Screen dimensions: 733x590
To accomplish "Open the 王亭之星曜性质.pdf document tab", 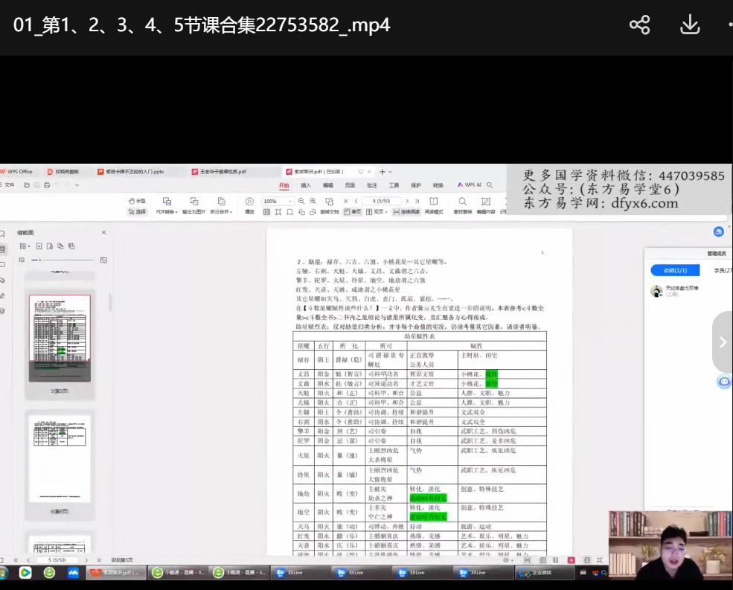I will 223,171.
